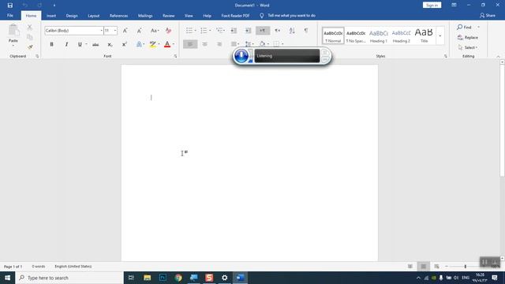Open Ribbon Display Options icon in title bar
Image resolution: width=505 pixels, height=284 pixels.
(454, 6)
